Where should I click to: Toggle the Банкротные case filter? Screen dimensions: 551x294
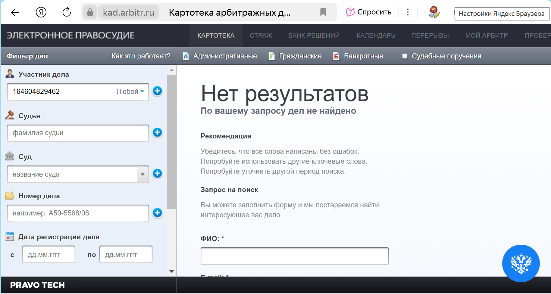click(358, 56)
